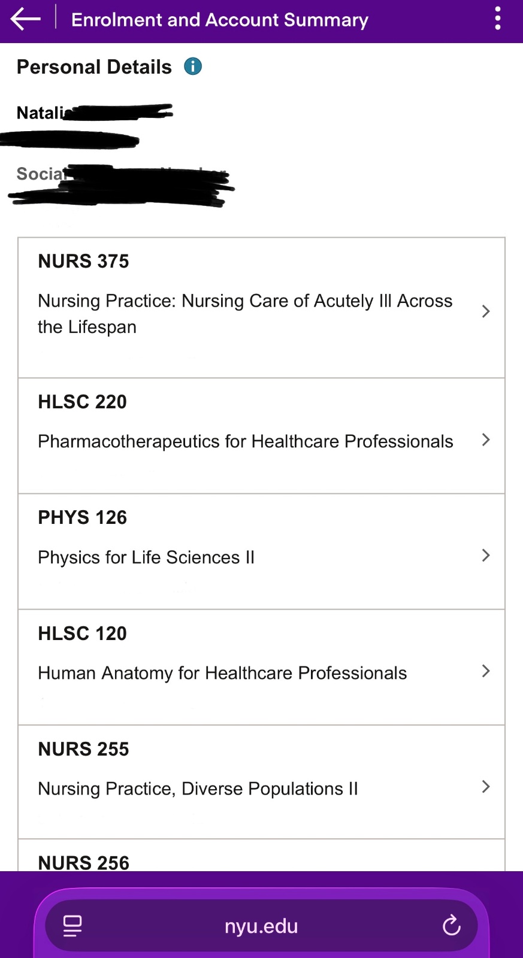Screen dimensions: 523x958
Task: Select Human Anatomy for Healthcare Professionals
Action: pos(222,673)
